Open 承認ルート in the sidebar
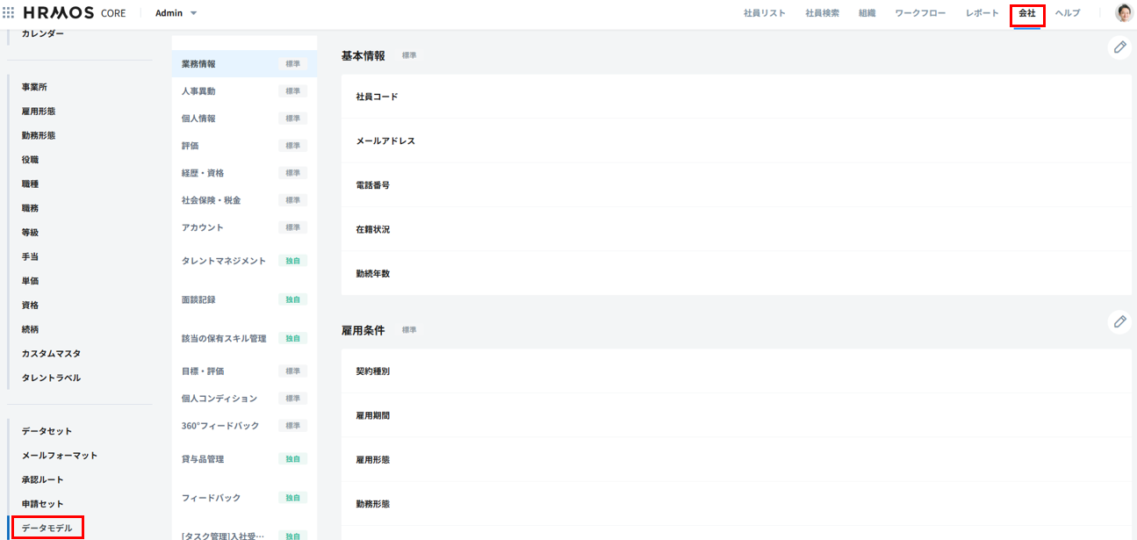This screenshot has width=1137, height=540. pos(43,479)
